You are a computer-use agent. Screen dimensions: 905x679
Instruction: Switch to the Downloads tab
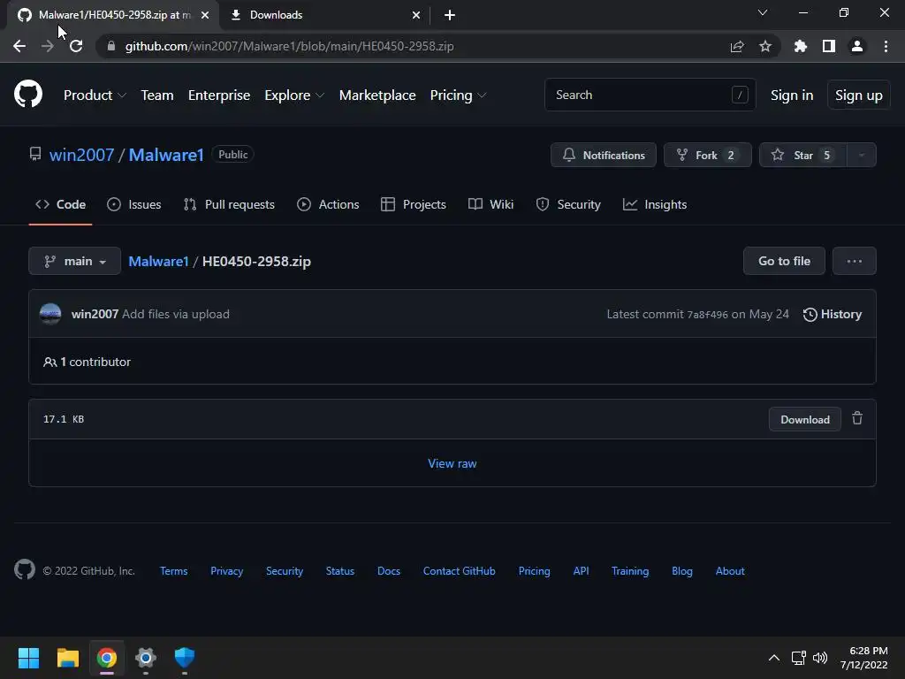[x=326, y=15]
